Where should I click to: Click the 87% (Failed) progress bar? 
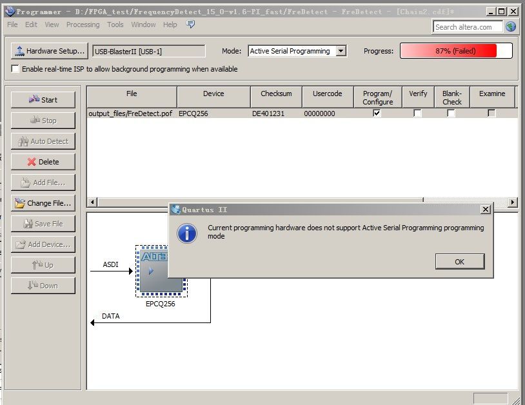[456, 51]
